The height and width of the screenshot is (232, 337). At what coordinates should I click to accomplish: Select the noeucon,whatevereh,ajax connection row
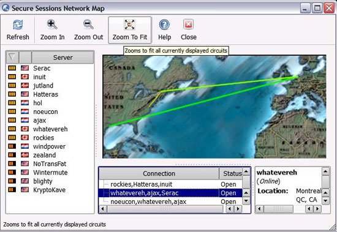coord(171,201)
